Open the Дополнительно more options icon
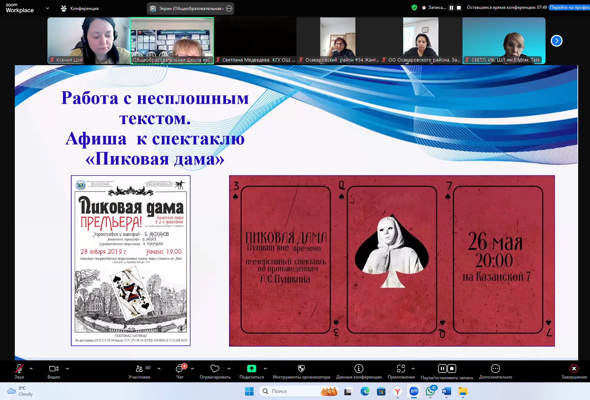This screenshot has width=590, height=400. 495,369
